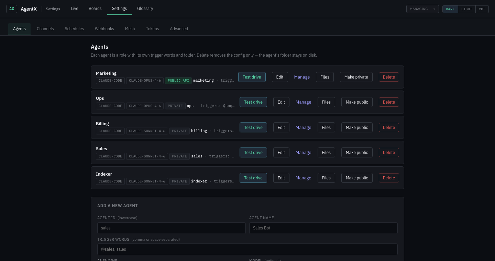Click the CLAUDE-SONNET-4-6 badge on Sales
This screenshot has width=495, height=261.
(147, 156)
